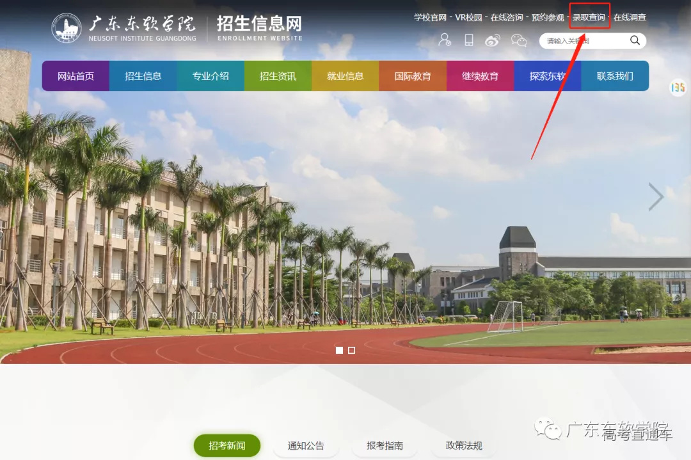Open the 学校官网 link
Screen dimensions: 691x460
coord(428,17)
